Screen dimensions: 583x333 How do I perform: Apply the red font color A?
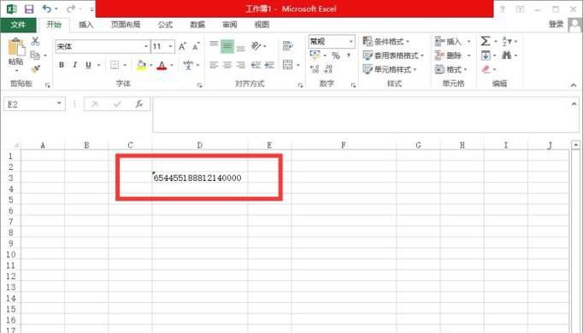(x=162, y=66)
